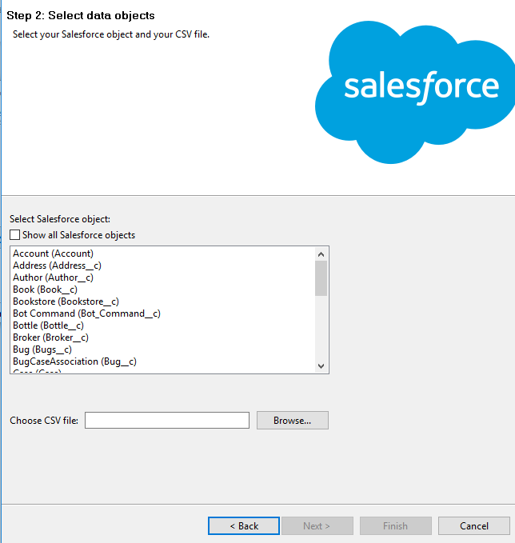Screen dimensions: 515x543
Task: Go back with the < Back button
Action: pos(244,525)
